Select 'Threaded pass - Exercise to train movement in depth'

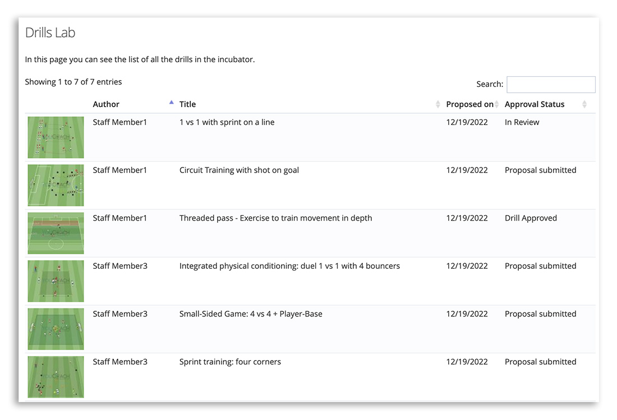point(276,218)
